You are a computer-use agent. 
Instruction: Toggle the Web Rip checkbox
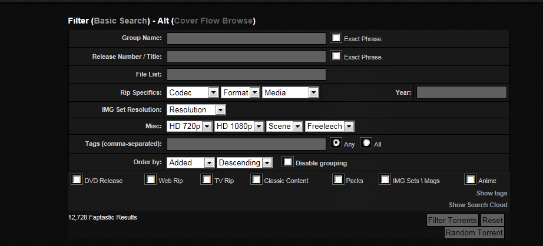(151, 179)
